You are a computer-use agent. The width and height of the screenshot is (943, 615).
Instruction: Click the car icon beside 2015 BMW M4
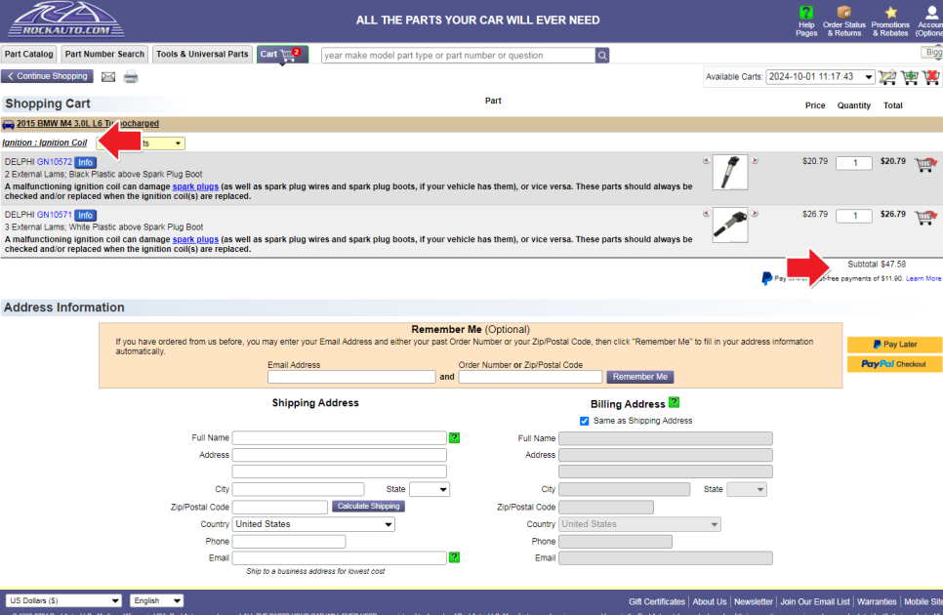pos(9,124)
